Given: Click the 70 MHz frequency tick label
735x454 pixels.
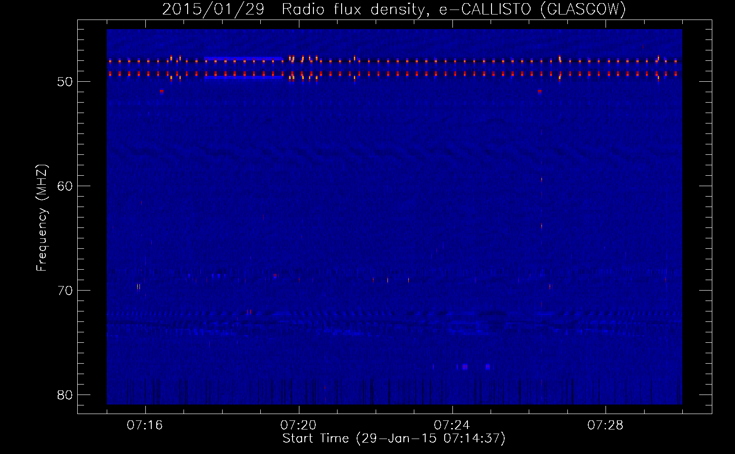Looking at the screenshot, I should [65, 291].
